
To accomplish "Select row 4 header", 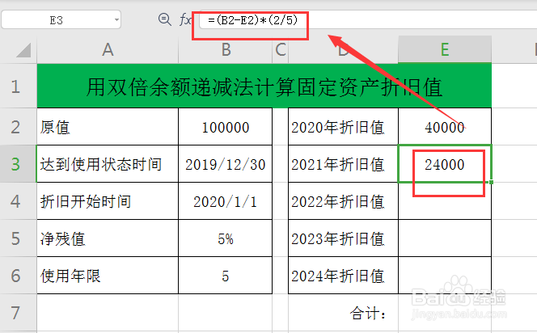I will coord(18,201).
